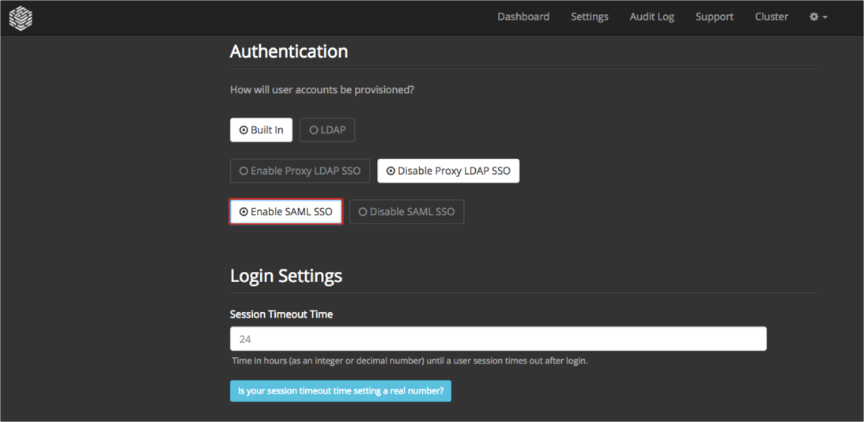Select Disable Proxy LDAP SSO
The width and height of the screenshot is (864, 422).
(448, 171)
